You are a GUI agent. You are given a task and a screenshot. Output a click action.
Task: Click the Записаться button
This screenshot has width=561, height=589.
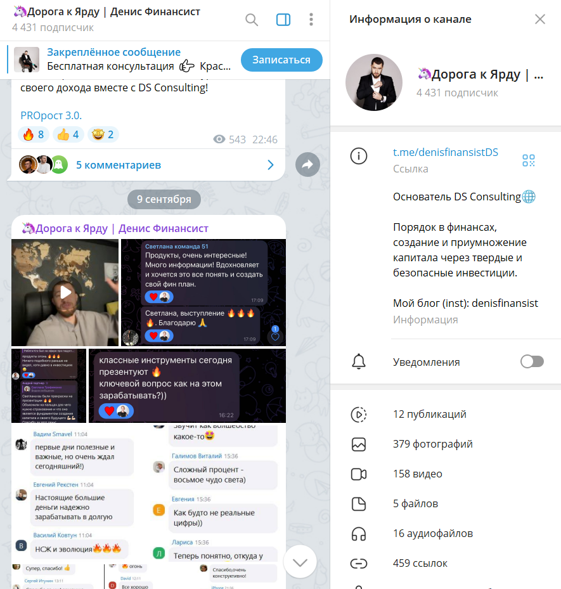pos(281,60)
